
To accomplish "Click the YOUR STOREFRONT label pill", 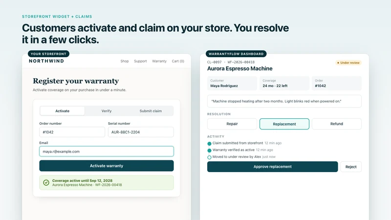I will coord(48,54).
